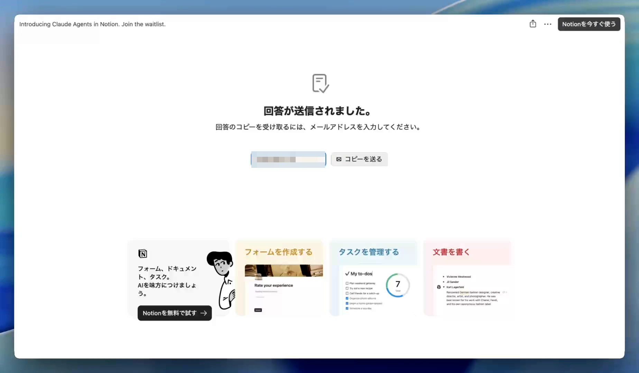Click the arrow icon on Notionを無料で試す

[x=204, y=313]
